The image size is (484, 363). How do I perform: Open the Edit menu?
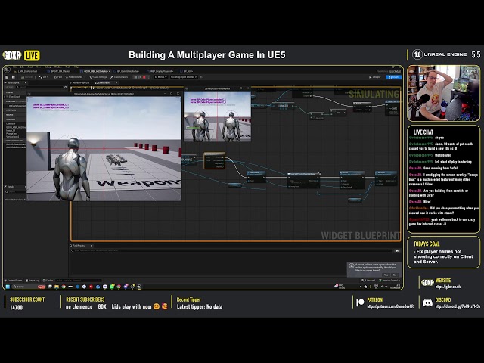click(x=22, y=67)
